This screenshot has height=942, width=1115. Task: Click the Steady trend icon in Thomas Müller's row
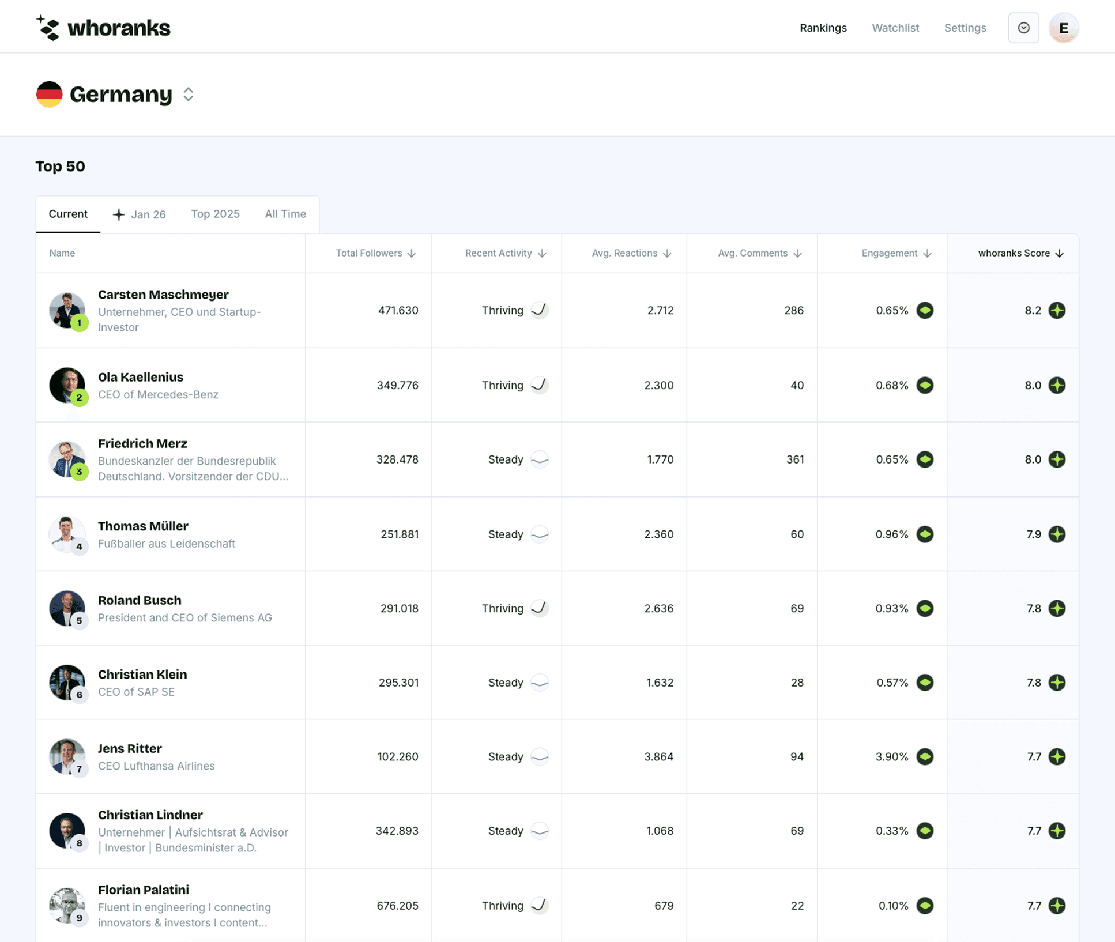[540, 534]
